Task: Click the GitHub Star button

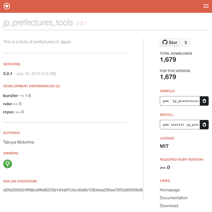Action: [x=170, y=42]
